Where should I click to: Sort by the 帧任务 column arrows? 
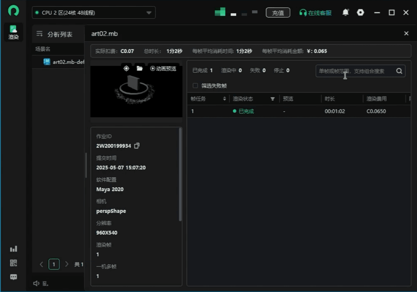[x=224, y=99]
